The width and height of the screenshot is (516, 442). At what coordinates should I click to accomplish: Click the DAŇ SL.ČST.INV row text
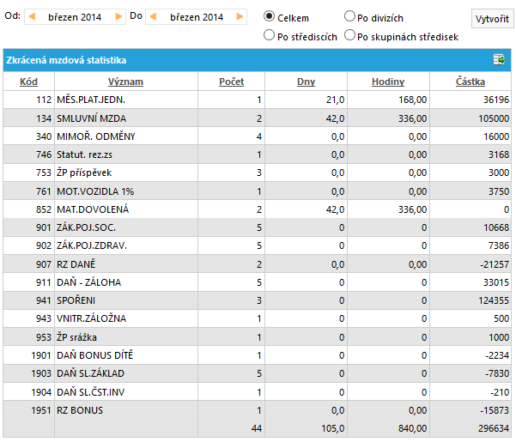(x=90, y=392)
